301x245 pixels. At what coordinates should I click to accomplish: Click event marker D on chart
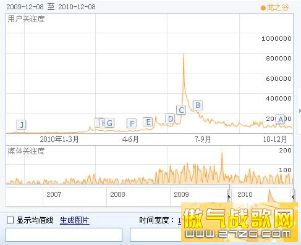click(x=171, y=118)
